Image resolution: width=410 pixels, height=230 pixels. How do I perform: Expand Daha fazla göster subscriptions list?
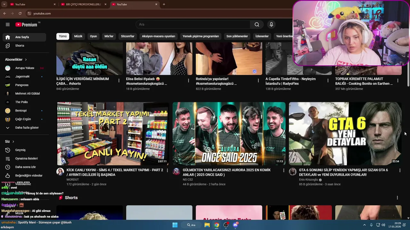tap(24, 127)
